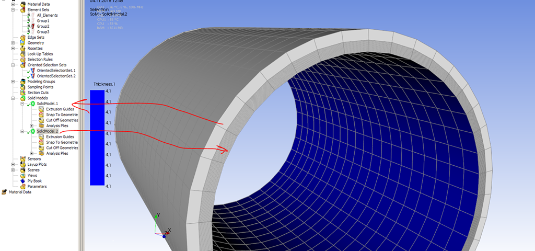
Task: Click the Scenes folder icon
Action: (22, 170)
